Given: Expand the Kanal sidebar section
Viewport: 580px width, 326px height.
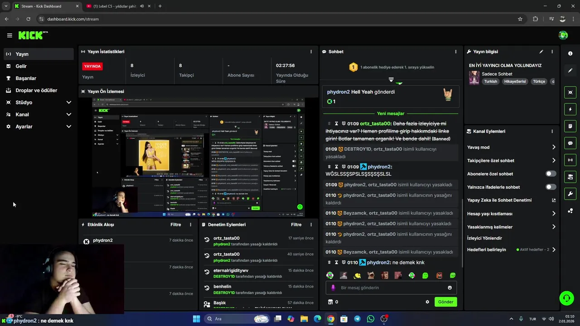Looking at the screenshot, I should click(38, 115).
